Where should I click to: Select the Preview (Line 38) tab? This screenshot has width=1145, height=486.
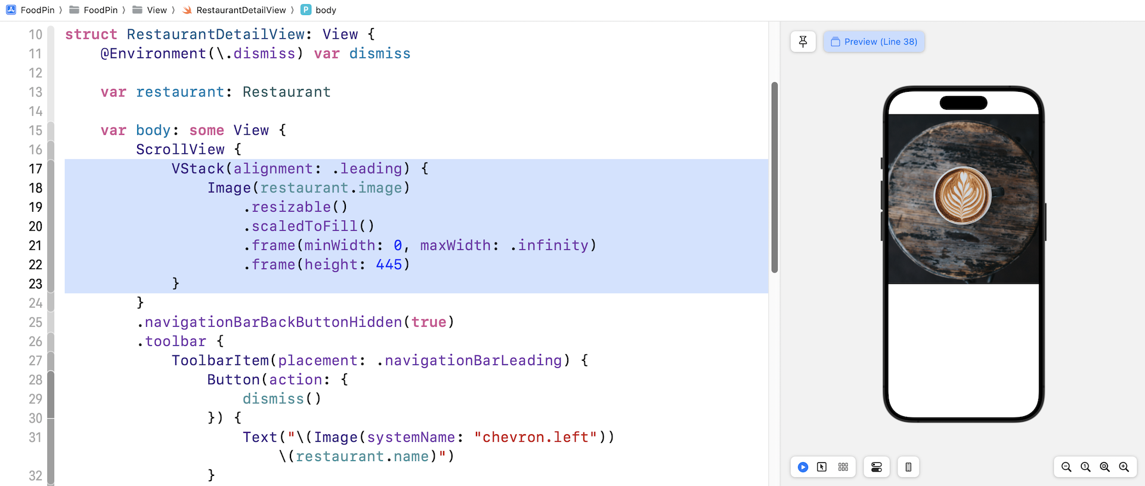coord(874,42)
